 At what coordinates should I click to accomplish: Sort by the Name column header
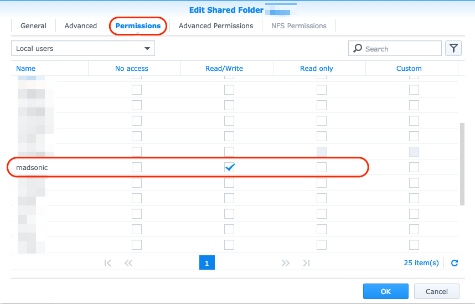tap(26, 69)
